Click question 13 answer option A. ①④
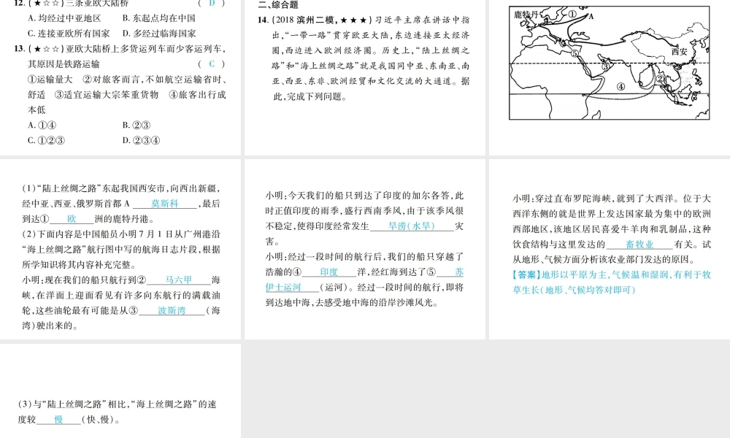 click(x=42, y=126)
